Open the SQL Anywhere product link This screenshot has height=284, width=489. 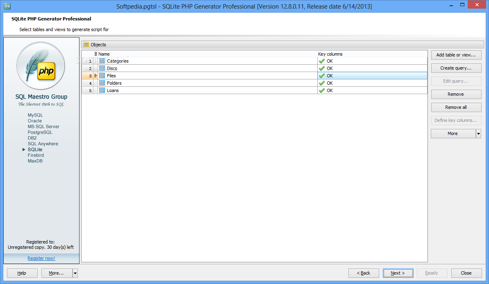[43, 144]
